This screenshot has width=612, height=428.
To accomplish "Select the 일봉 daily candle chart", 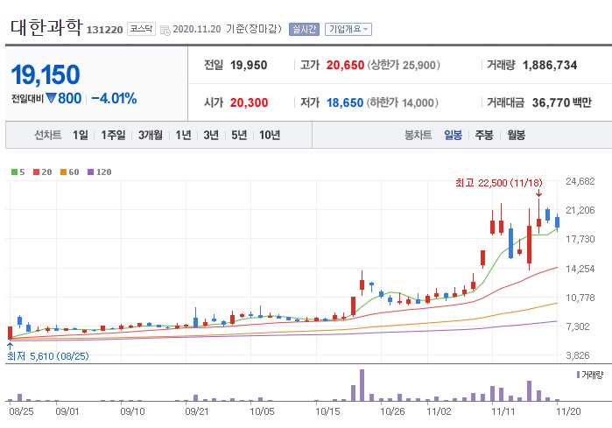I will [454, 135].
